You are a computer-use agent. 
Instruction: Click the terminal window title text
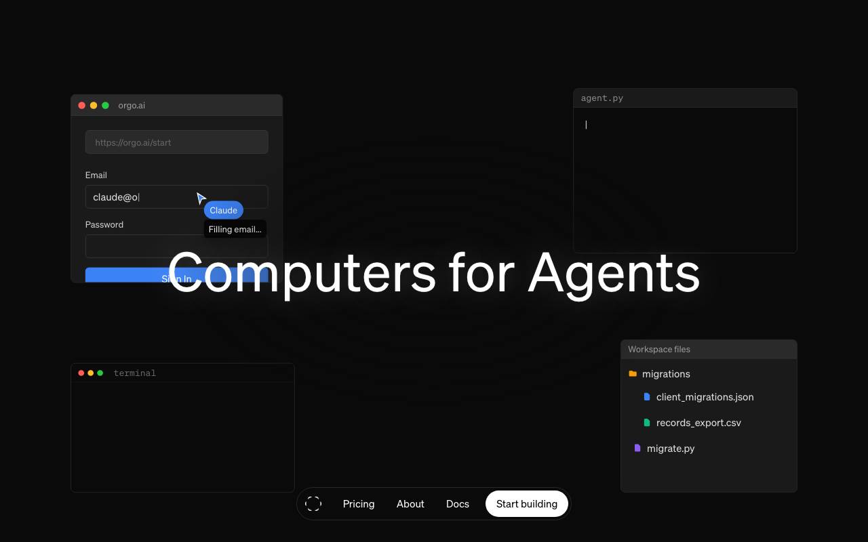[x=135, y=373]
